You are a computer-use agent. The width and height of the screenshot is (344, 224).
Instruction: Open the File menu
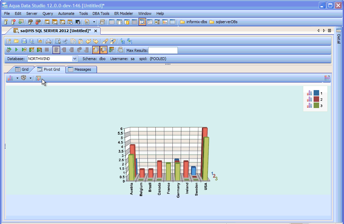click(x=7, y=13)
